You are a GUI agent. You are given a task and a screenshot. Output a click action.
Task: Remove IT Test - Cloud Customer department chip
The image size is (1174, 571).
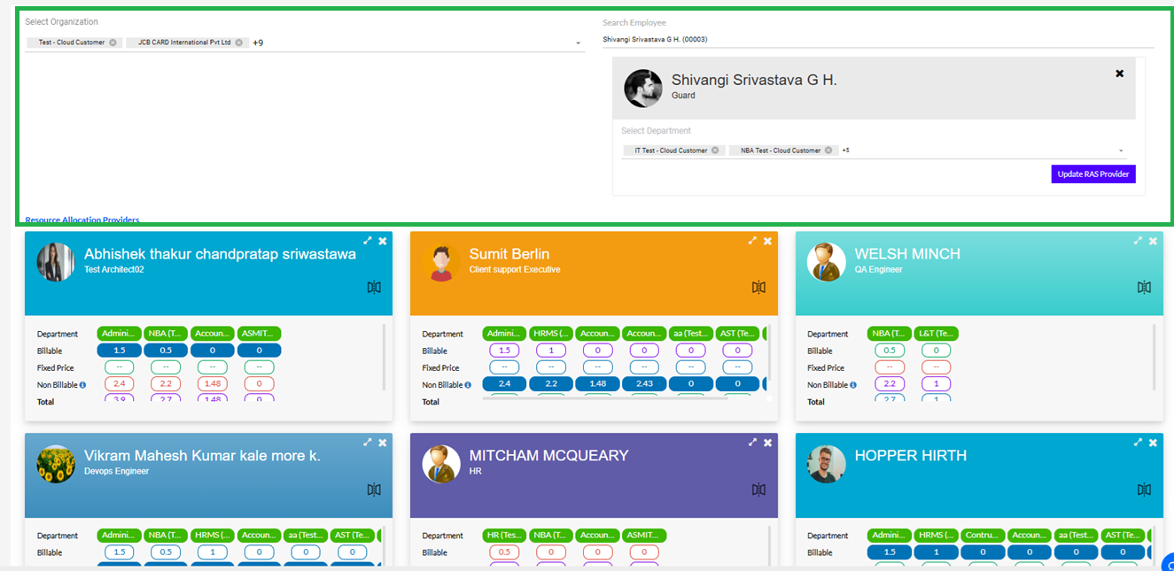pos(715,150)
